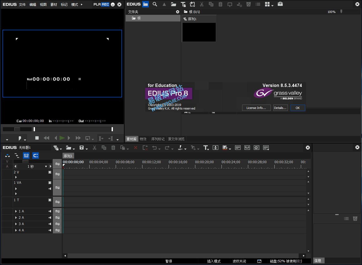Open the voice over microphone tool
Image resolution: width=362 pixels, height=265 pixels.
coord(215,148)
